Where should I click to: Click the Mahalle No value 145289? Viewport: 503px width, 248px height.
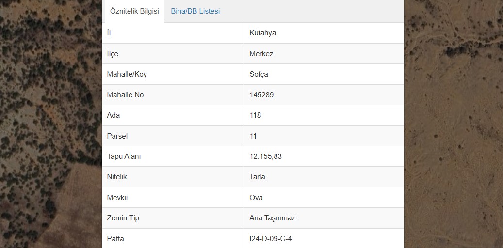pyautogui.click(x=261, y=95)
